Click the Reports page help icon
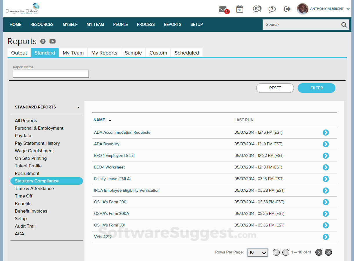The height and width of the screenshot is (261, 354). tap(43, 41)
